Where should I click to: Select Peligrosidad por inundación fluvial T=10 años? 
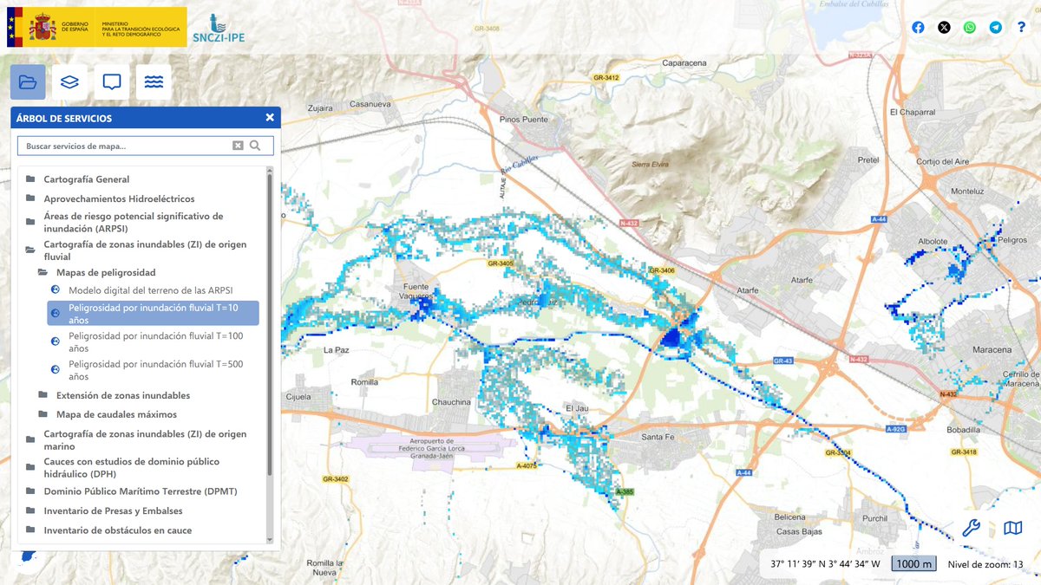pyautogui.click(x=153, y=314)
